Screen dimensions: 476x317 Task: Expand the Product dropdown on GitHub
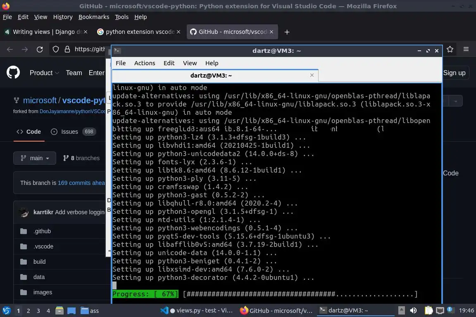[44, 73]
